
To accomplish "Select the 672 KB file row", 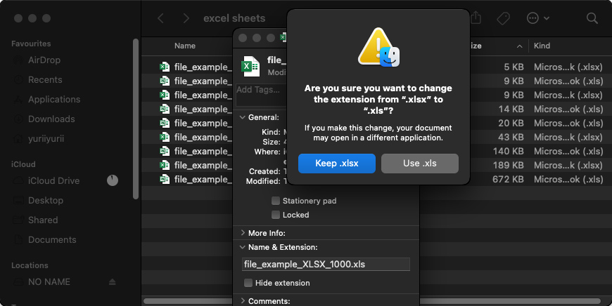I will (376, 179).
